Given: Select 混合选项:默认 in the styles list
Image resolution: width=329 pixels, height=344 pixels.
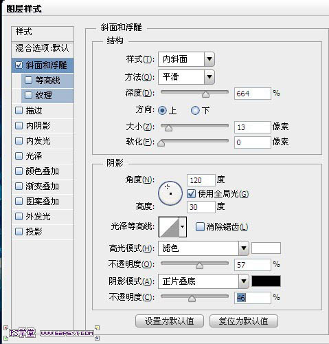Looking at the screenshot, I should tap(43, 48).
